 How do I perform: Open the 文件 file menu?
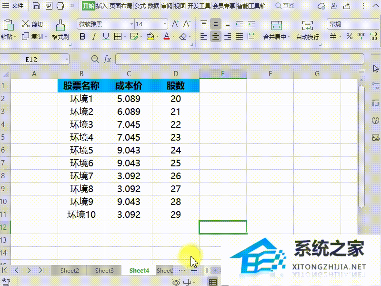(13, 6)
